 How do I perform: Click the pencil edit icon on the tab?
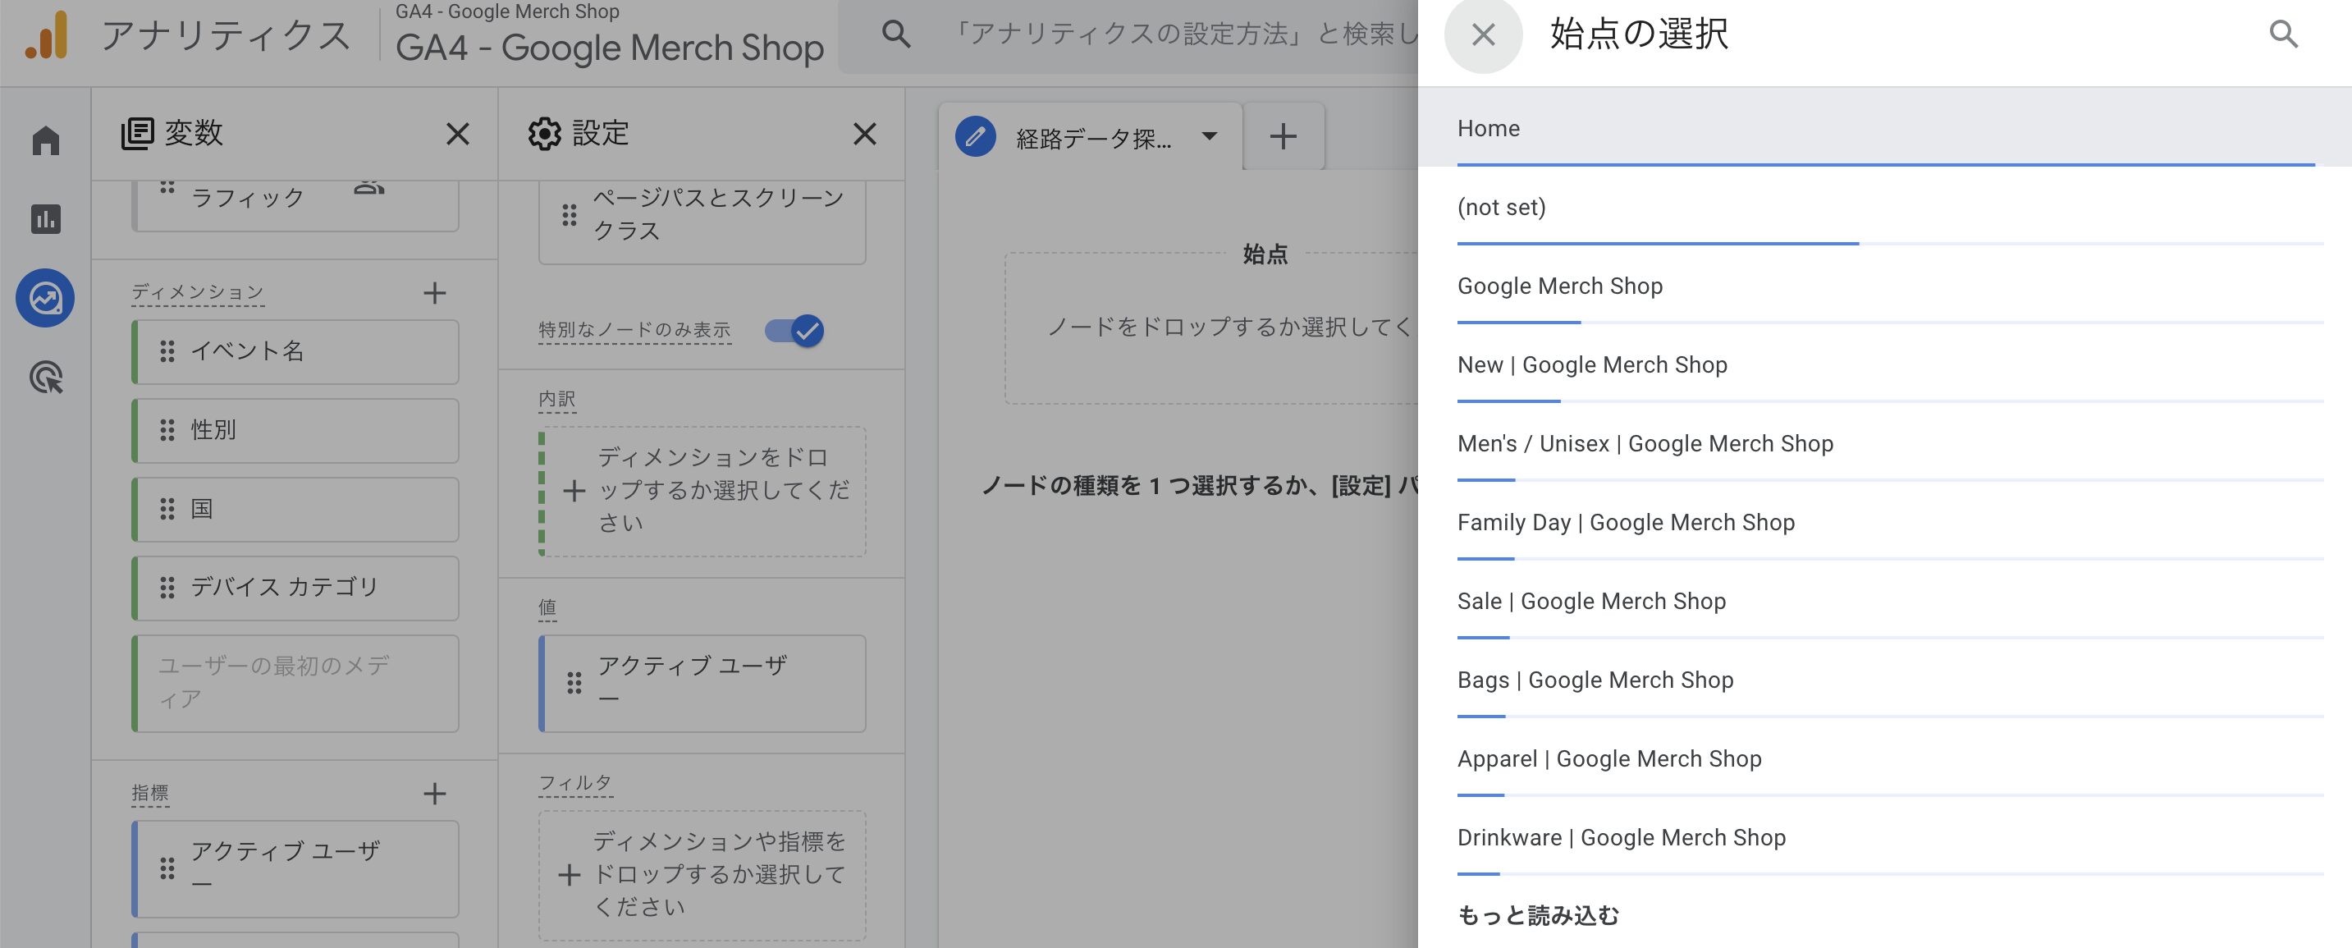click(x=975, y=137)
